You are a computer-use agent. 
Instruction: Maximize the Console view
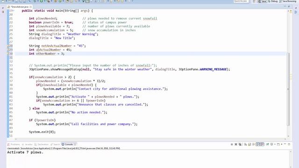point(289,144)
